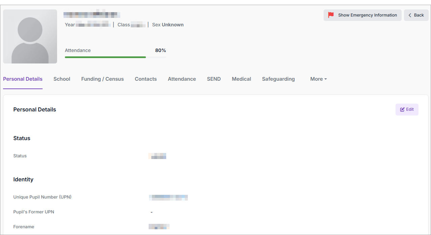This screenshot has width=431, height=235.
Task: View the Medical tab
Action: coord(241,79)
